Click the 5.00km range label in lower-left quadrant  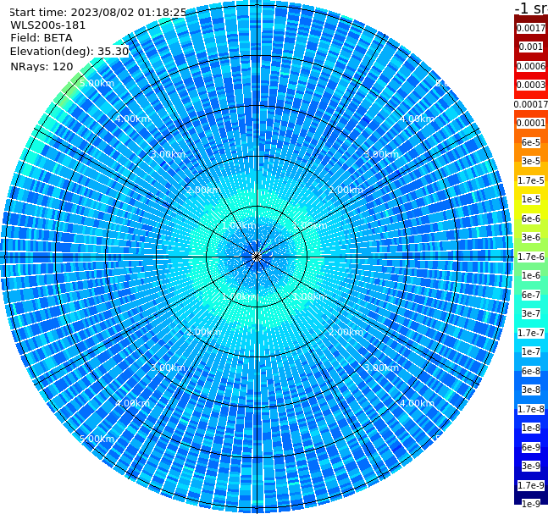click(97, 439)
